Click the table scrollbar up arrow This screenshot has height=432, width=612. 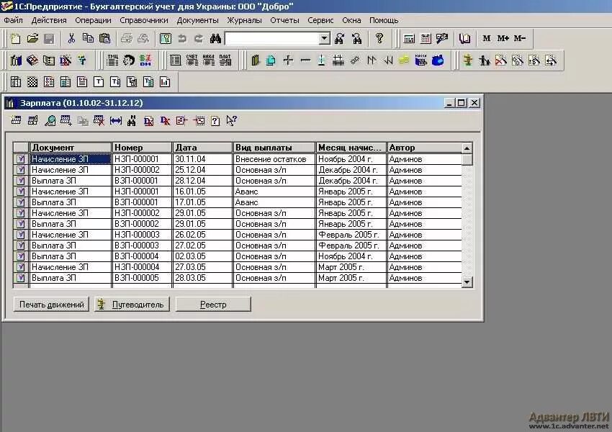tap(467, 148)
